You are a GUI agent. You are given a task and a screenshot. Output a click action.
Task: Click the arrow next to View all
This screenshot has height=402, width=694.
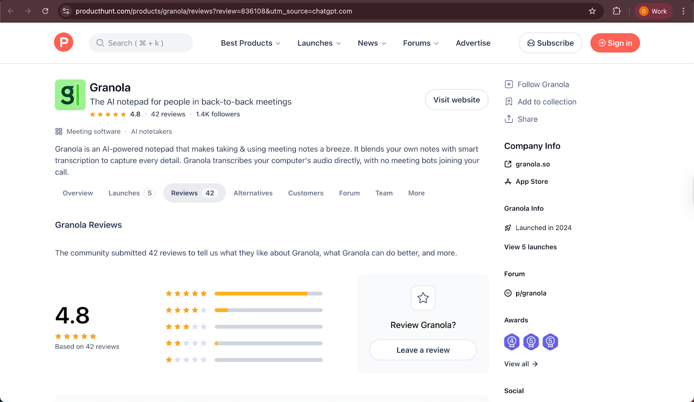[x=535, y=364]
